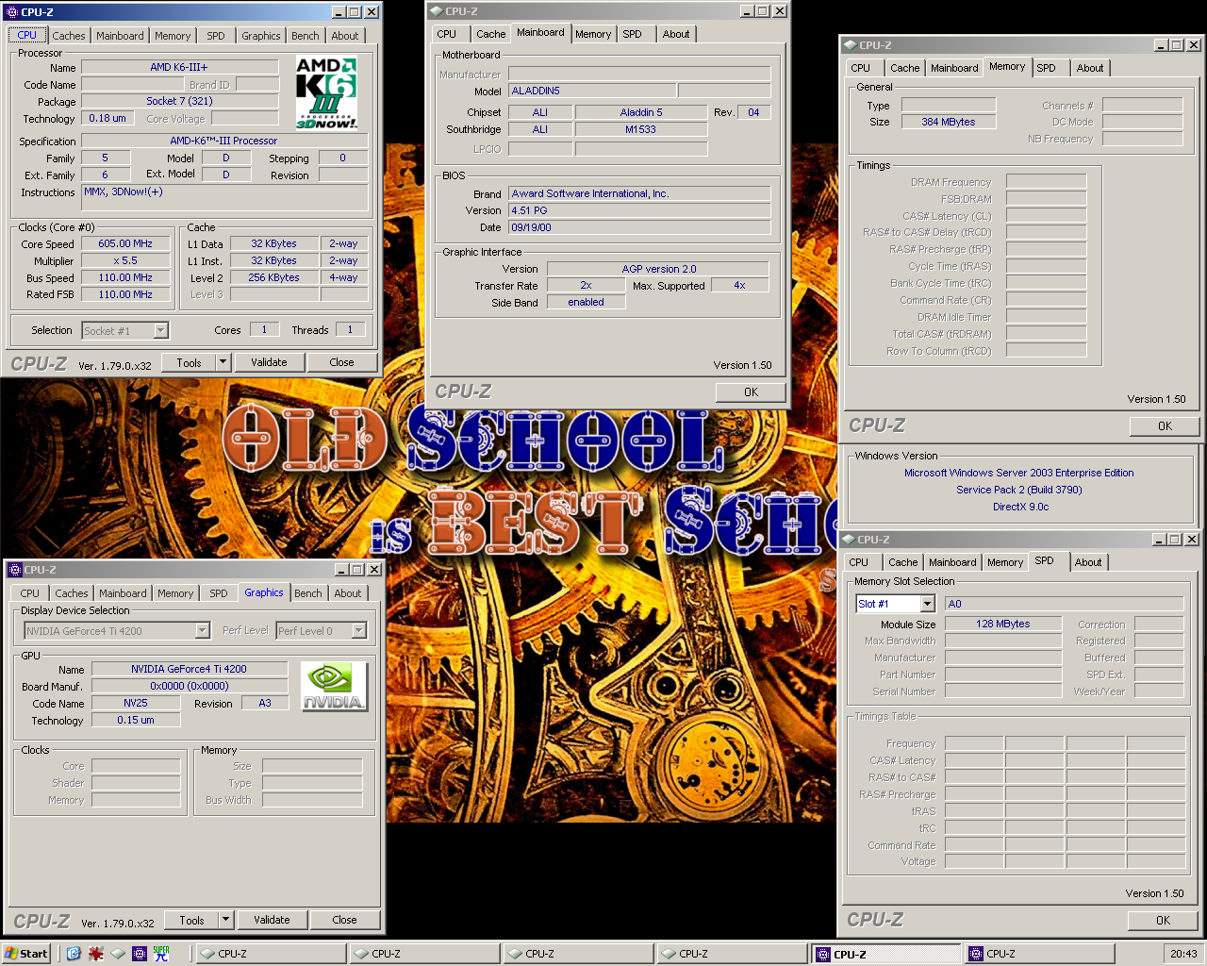This screenshot has width=1207, height=966.
Task: Open Memory tab in the Memory Slot Selection window
Action: click(x=1005, y=562)
